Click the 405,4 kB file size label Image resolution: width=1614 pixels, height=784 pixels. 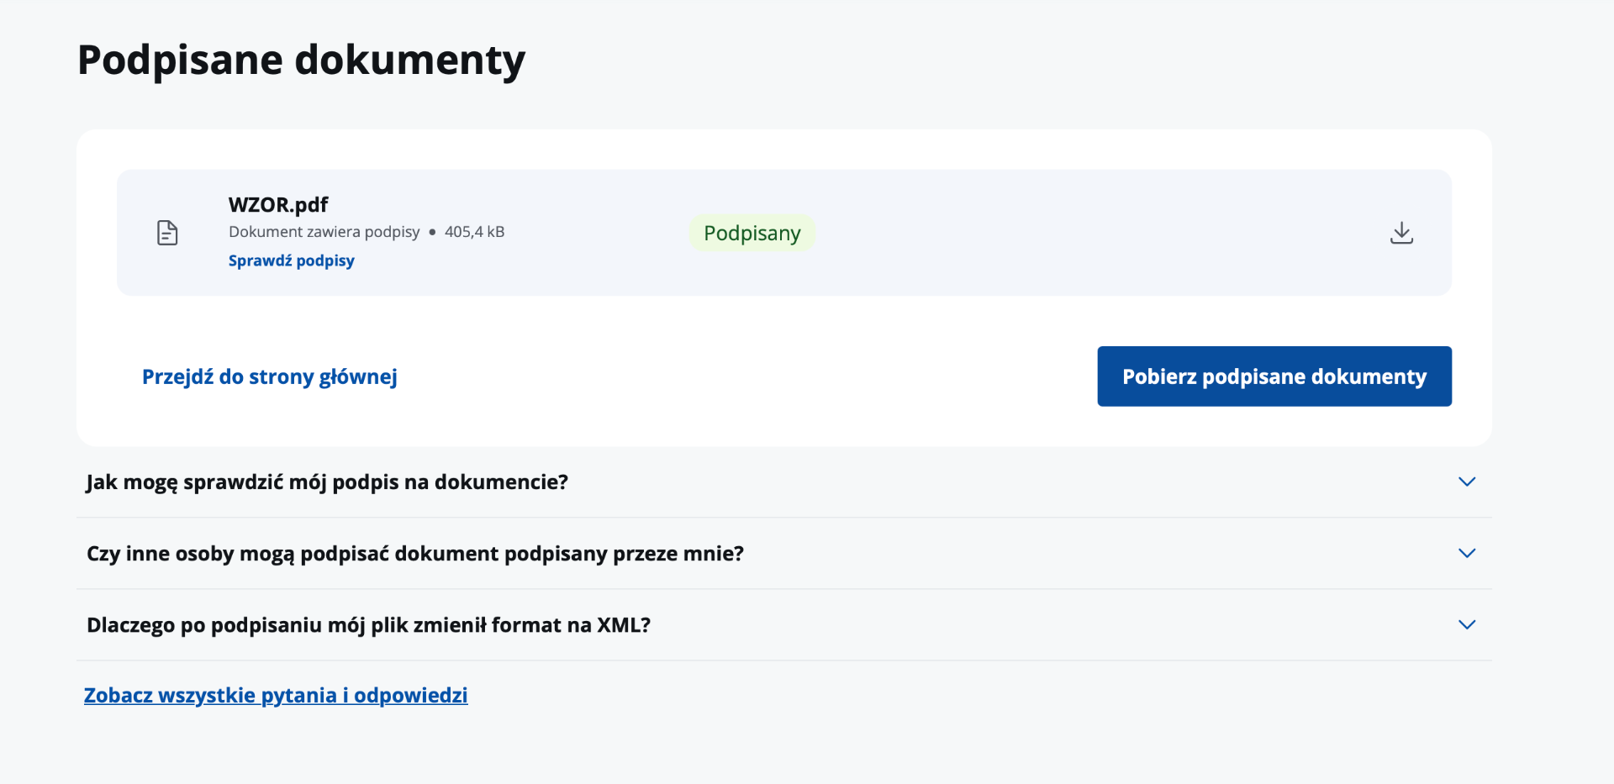pos(474,232)
